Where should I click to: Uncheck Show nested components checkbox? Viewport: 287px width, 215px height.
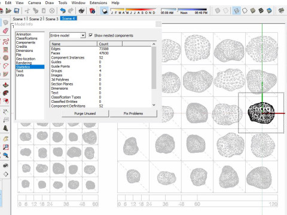click(91, 35)
